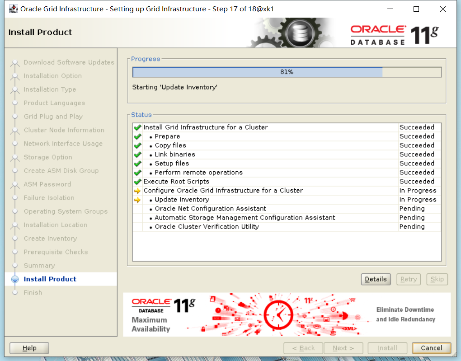Click the checkmark beside Execute Root Scripts
This screenshot has width=461, height=361.
click(137, 182)
